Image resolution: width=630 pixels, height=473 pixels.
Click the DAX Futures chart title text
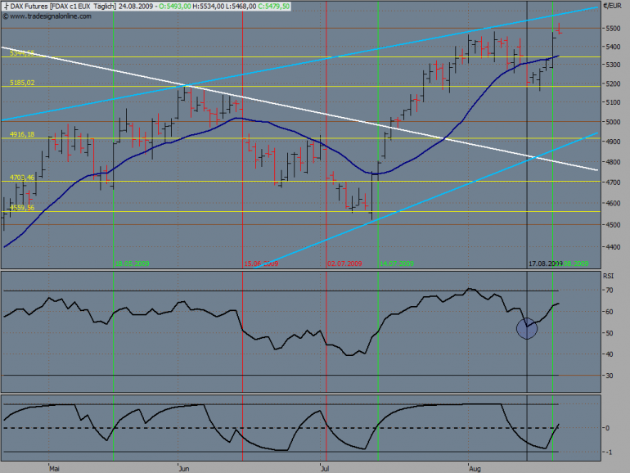point(63,7)
